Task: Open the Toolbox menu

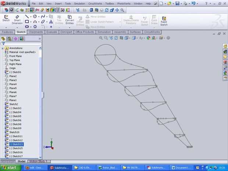Action: [x=110, y=3]
